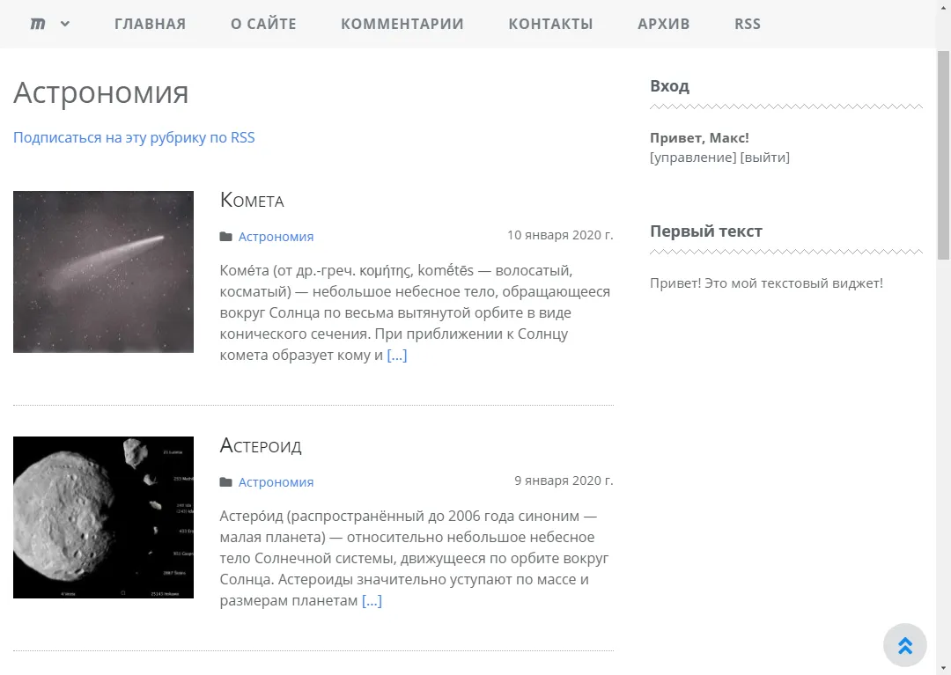Click folder icon on Комета post
Image resolution: width=951 pixels, height=675 pixels.
(x=226, y=236)
